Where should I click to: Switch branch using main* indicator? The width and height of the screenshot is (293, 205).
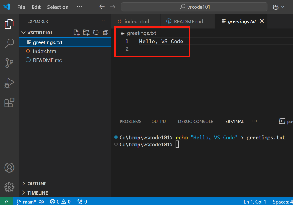pyautogui.click(x=26, y=202)
